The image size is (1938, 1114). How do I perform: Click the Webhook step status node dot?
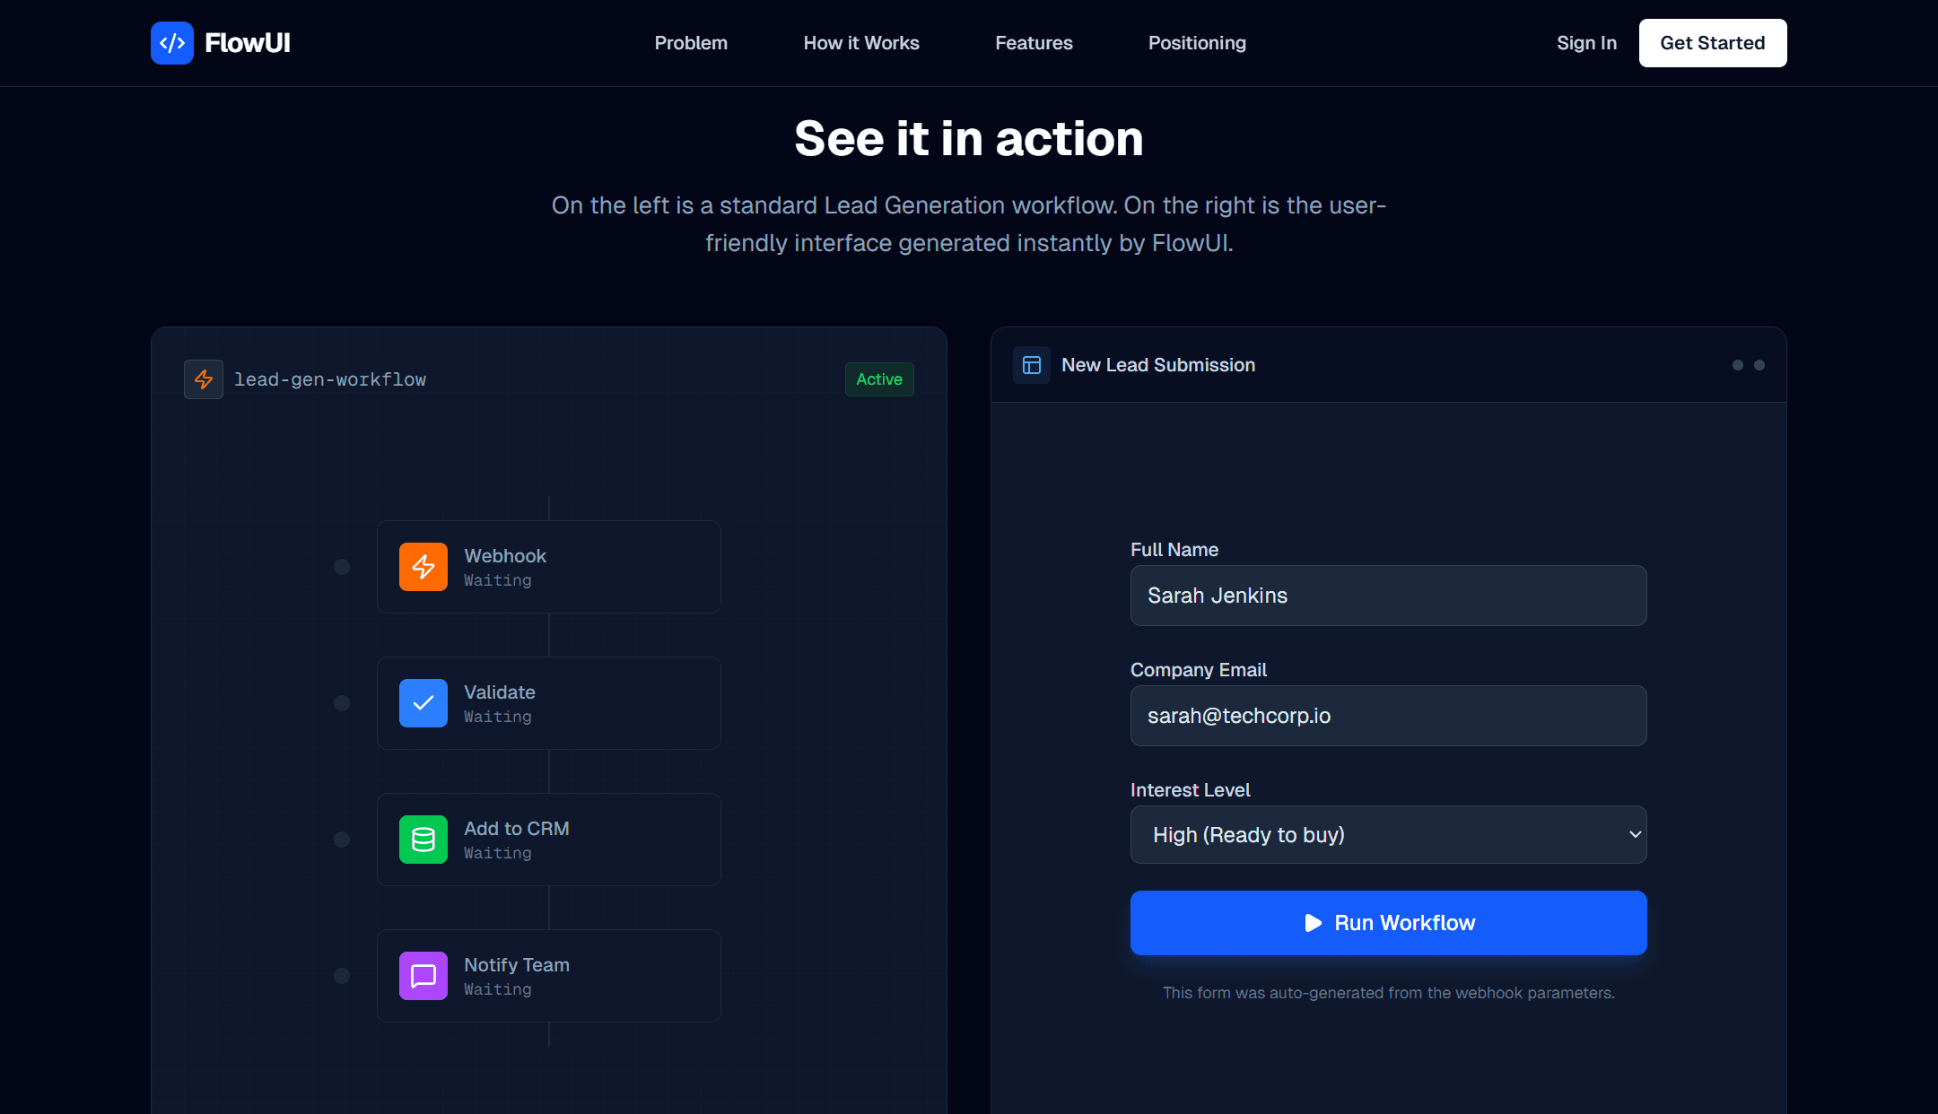click(x=341, y=567)
